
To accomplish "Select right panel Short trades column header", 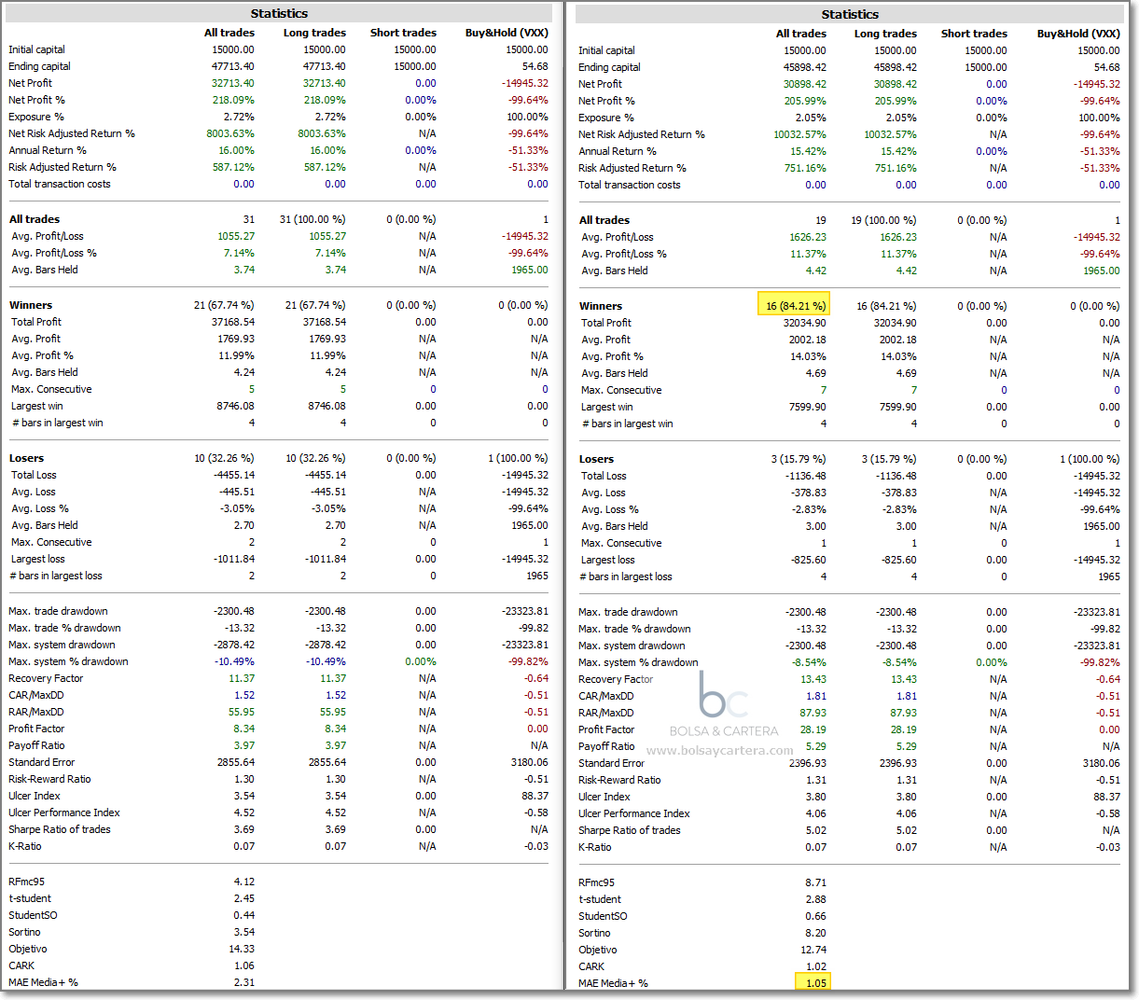I will pos(974,34).
